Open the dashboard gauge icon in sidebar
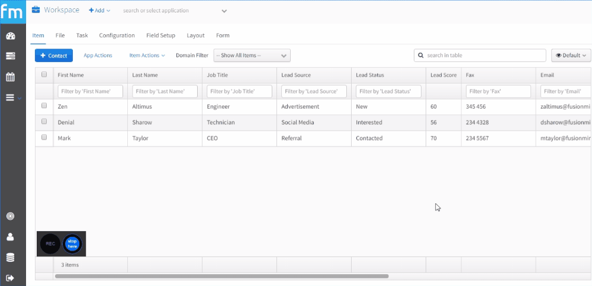The height and width of the screenshot is (286, 592). pyautogui.click(x=11, y=37)
